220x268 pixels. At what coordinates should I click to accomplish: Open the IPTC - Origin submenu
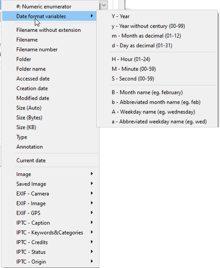[50, 262]
